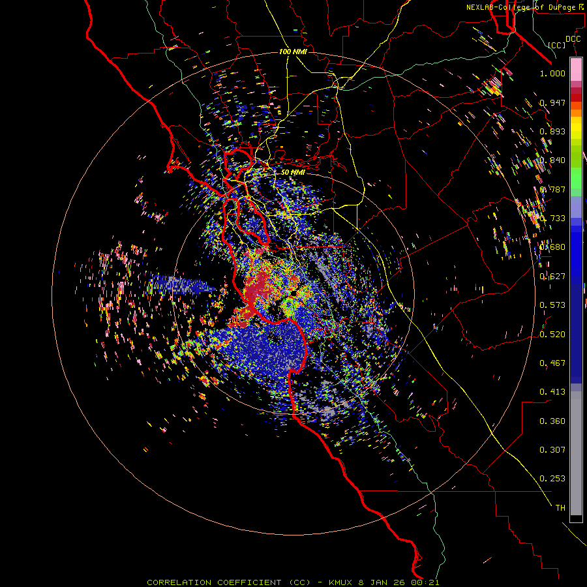Click the 0.840 legend value
Viewport: 587px width, 587px height.
[x=552, y=160]
